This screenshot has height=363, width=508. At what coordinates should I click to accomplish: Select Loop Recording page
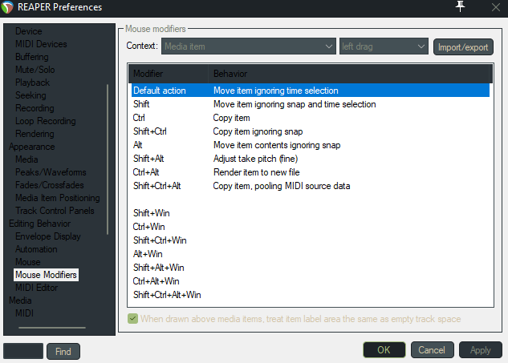click(x=46, y=121)
